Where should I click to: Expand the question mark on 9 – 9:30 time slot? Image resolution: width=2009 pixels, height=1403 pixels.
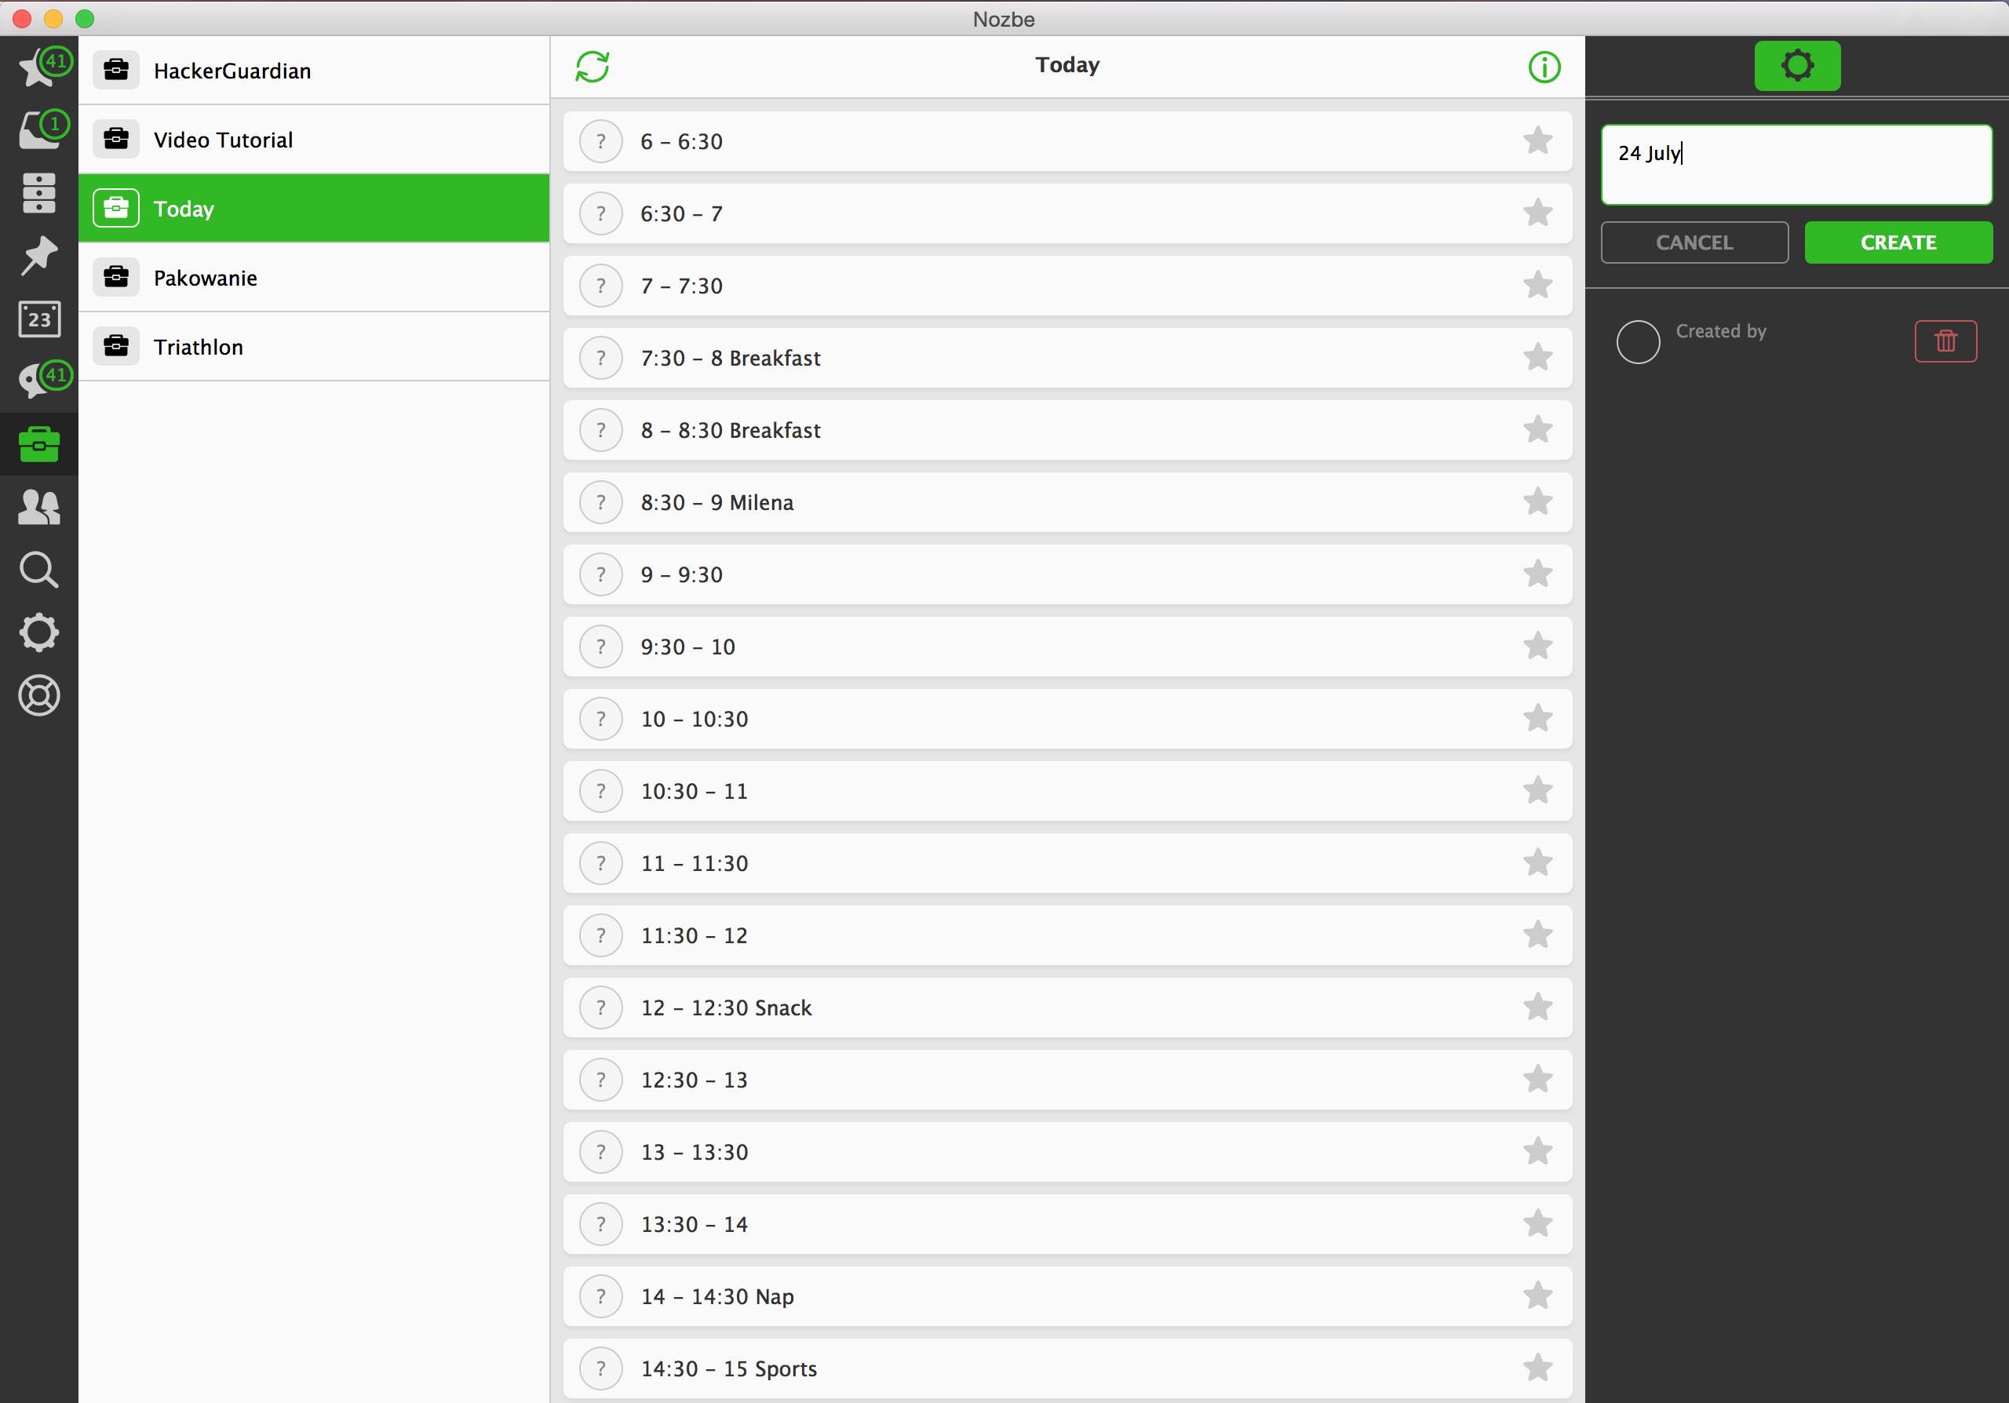tap(603, 574)
